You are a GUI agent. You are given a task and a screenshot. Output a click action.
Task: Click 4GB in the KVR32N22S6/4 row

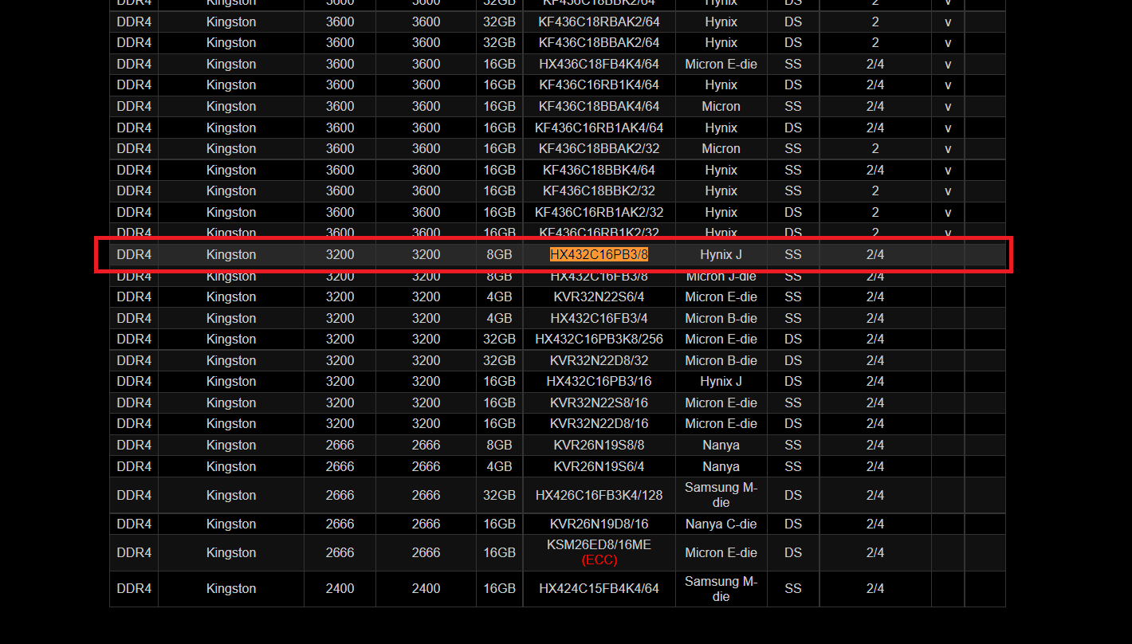[499, 296]
